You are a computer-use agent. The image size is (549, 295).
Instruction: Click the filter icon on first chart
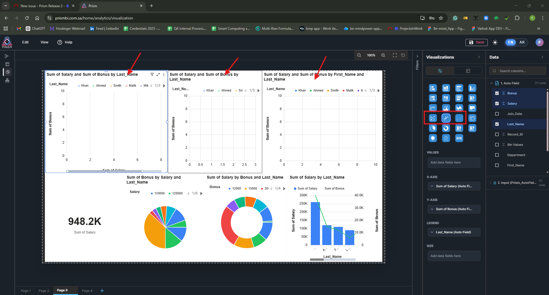pos(152,74)
